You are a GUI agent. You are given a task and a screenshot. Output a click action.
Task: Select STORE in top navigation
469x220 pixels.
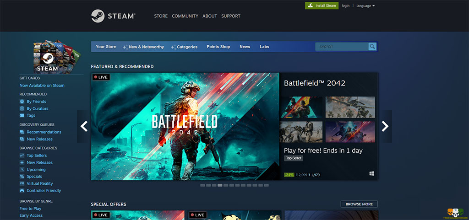tap(161, 16)
